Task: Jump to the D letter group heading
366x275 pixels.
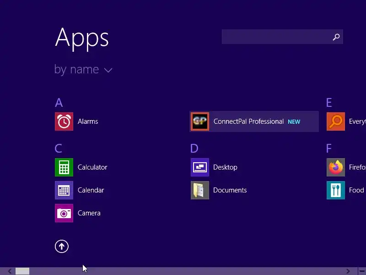Action: [194, 148]
